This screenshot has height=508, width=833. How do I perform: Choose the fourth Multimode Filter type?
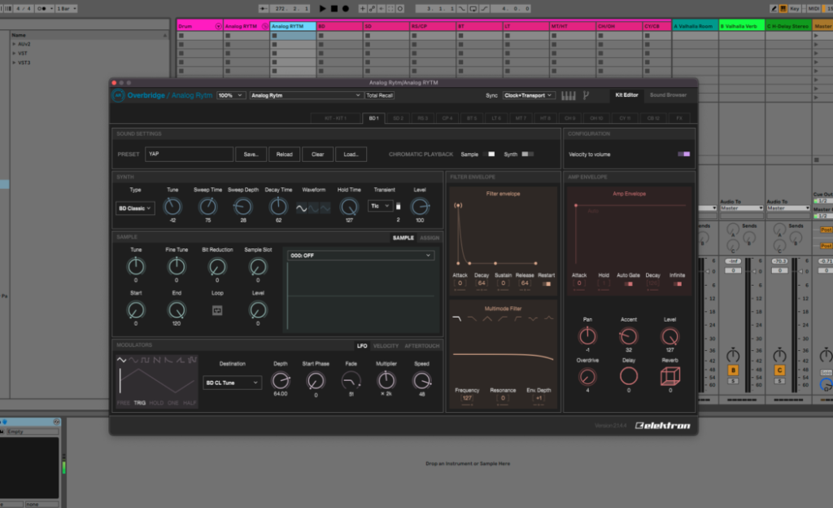click(503, 319)
